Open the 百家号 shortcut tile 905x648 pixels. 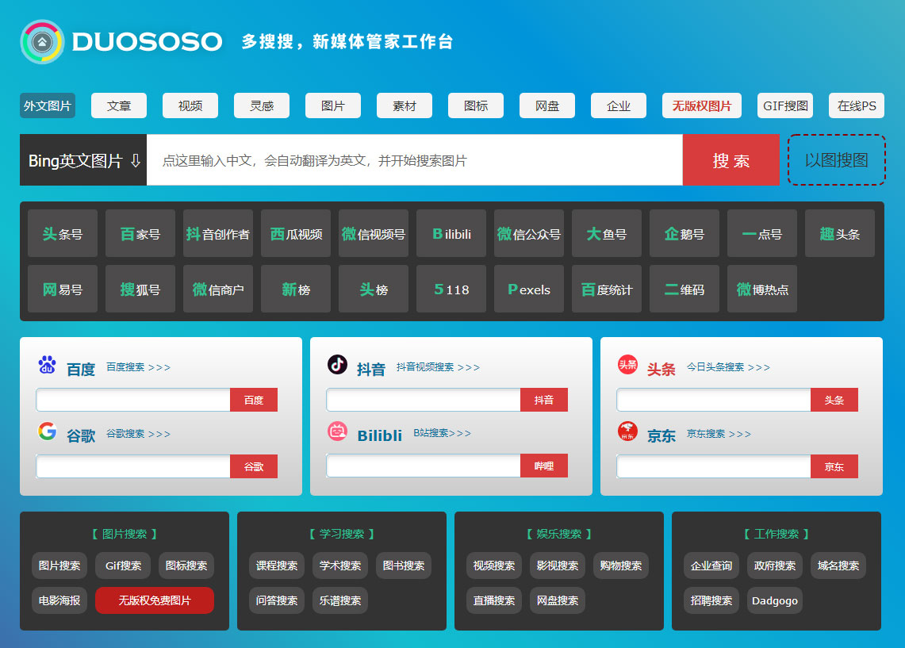pos(140,234)
